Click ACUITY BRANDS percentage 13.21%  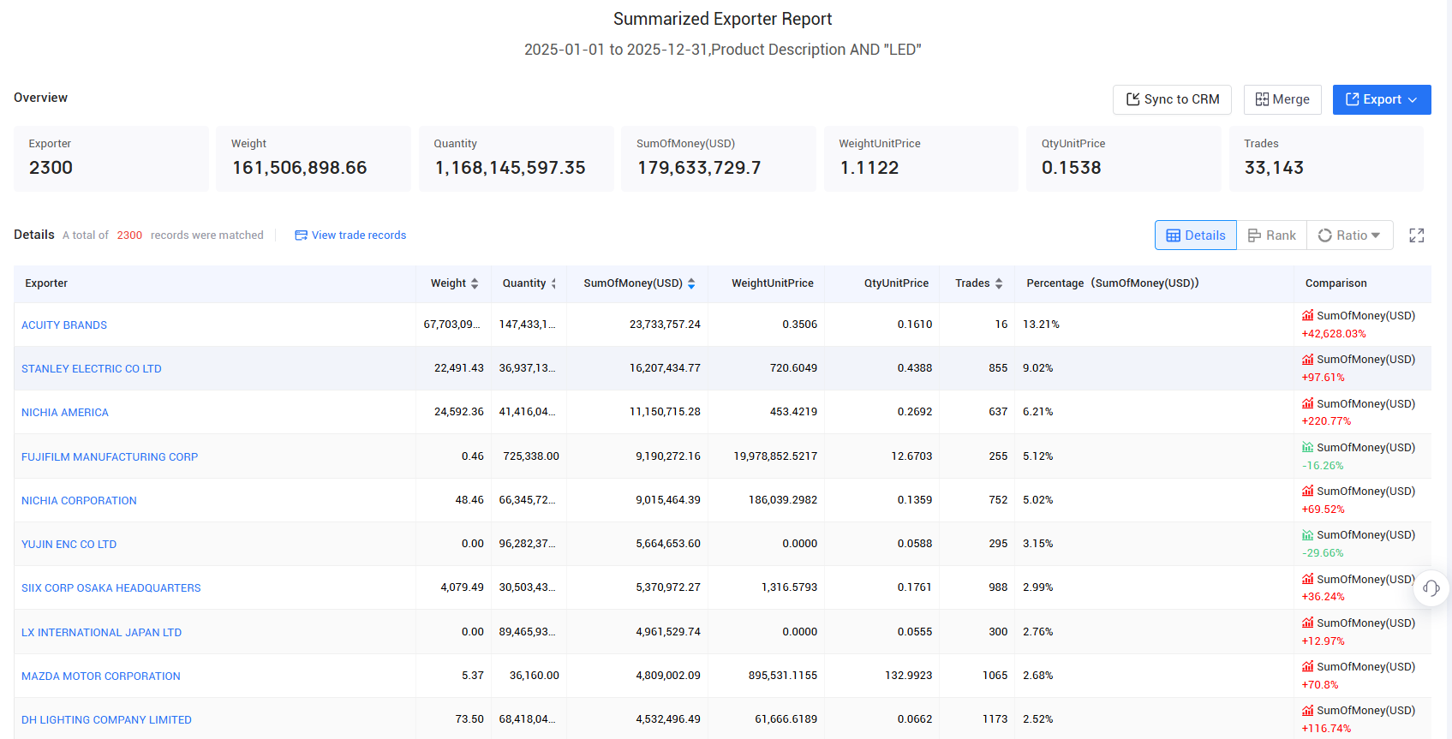click(1041, 325)
